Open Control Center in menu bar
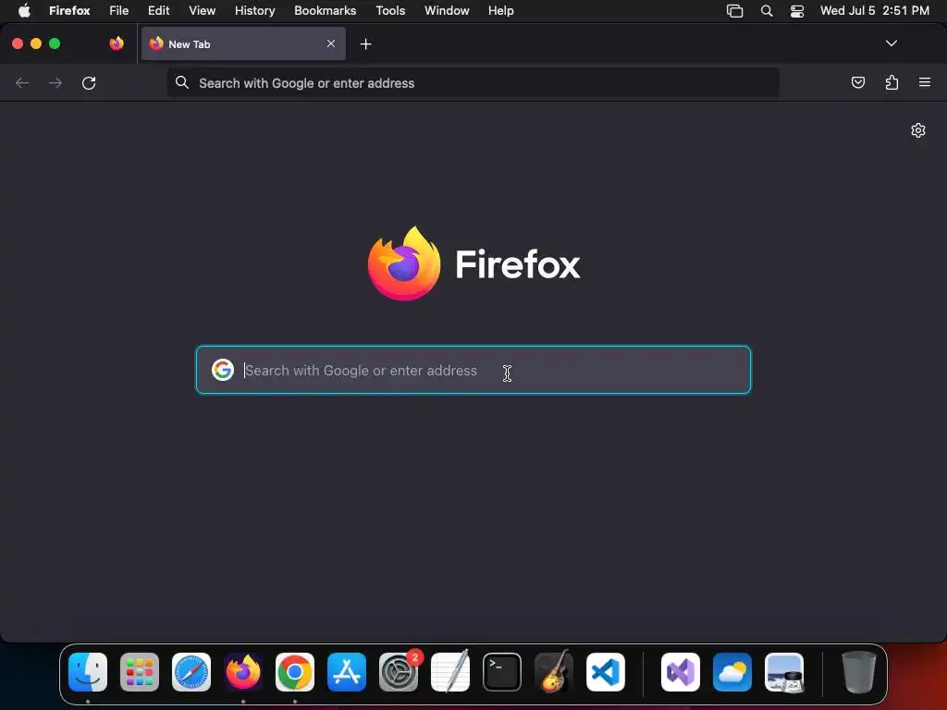This screenshot has width=947, height=710. coord(797,11)
